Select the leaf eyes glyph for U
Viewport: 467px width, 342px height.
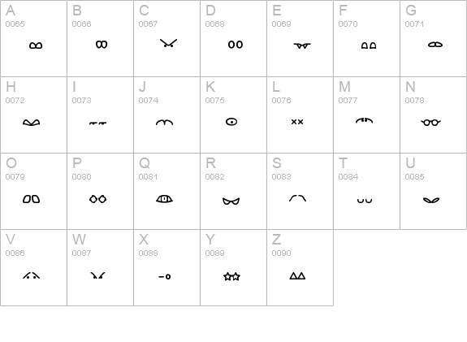tap(431, 200)
